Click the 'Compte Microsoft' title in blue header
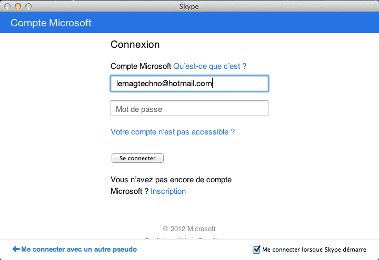The image size is (379, 260). point(51,23)
